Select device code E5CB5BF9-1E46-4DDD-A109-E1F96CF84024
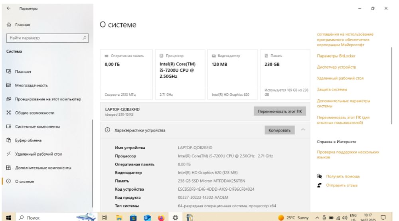The image size is (399, 221). click(216, 189)
